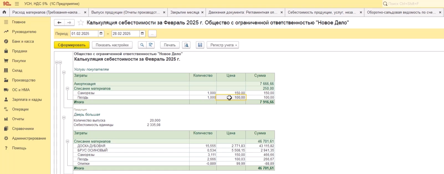Click the home page icon

(4, 12)
